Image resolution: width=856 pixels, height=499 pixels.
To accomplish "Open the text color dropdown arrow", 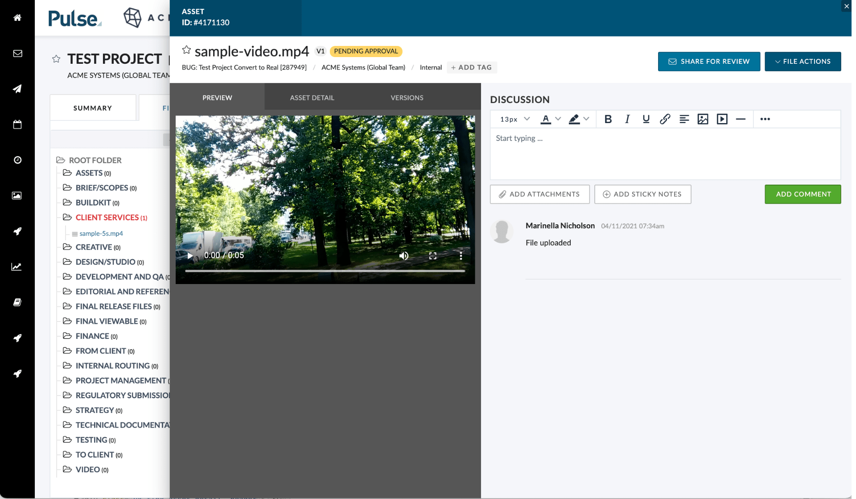I will (558, 119).
